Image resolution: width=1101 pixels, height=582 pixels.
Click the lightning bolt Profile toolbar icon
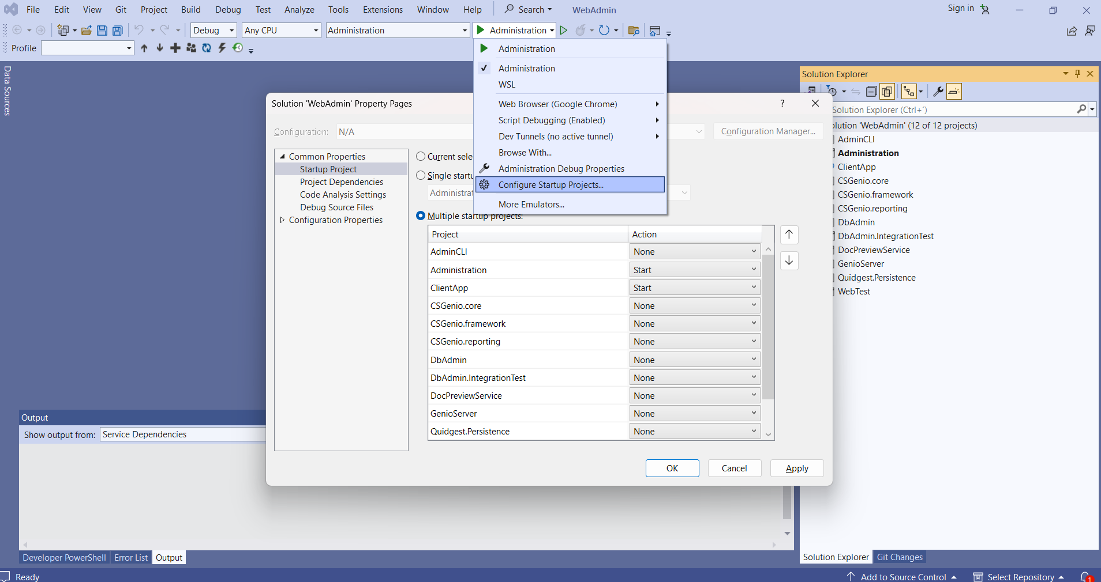(x=222, y=48)
